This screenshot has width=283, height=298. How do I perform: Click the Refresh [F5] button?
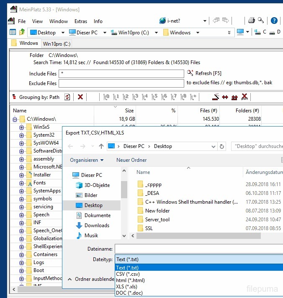point(204,73)
